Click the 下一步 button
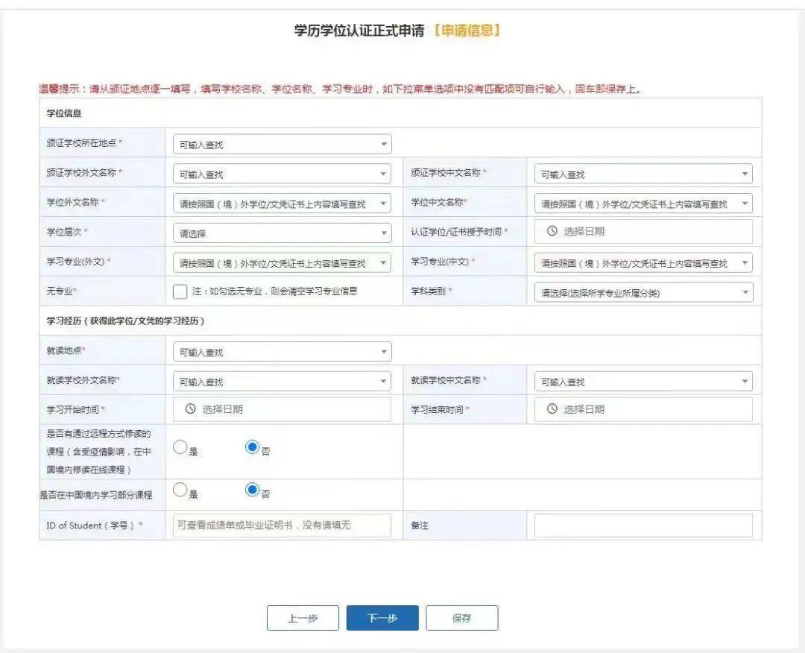This screenshot has height=653, width=805. coord(382,618)
